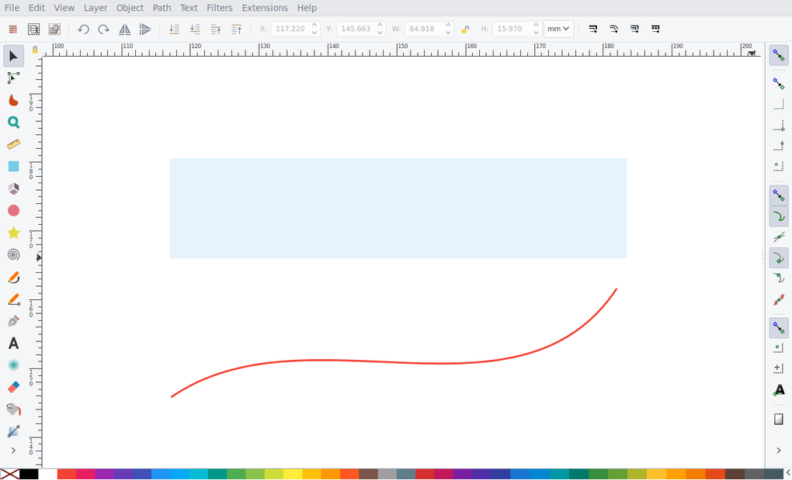Open the measurement unit dropdown
Screen dimensions: 792x480
(x=558, y=29)
